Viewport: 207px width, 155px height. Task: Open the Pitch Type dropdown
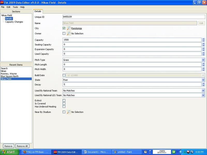tap(203, 60)
